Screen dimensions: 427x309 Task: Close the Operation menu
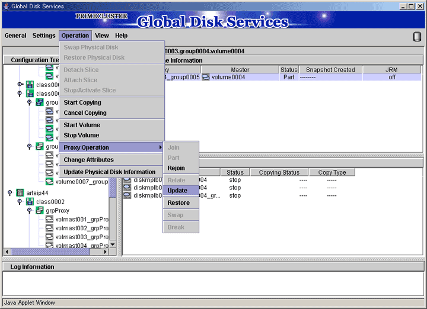[75, 36]
